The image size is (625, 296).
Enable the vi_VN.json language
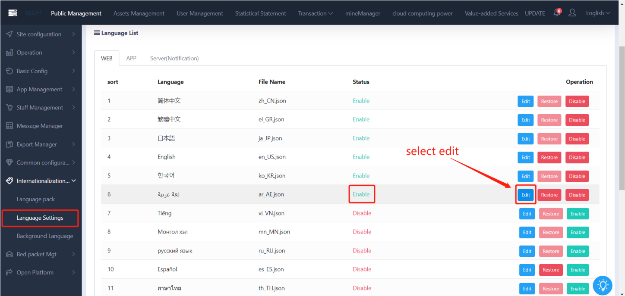click(x=578, y=214)
